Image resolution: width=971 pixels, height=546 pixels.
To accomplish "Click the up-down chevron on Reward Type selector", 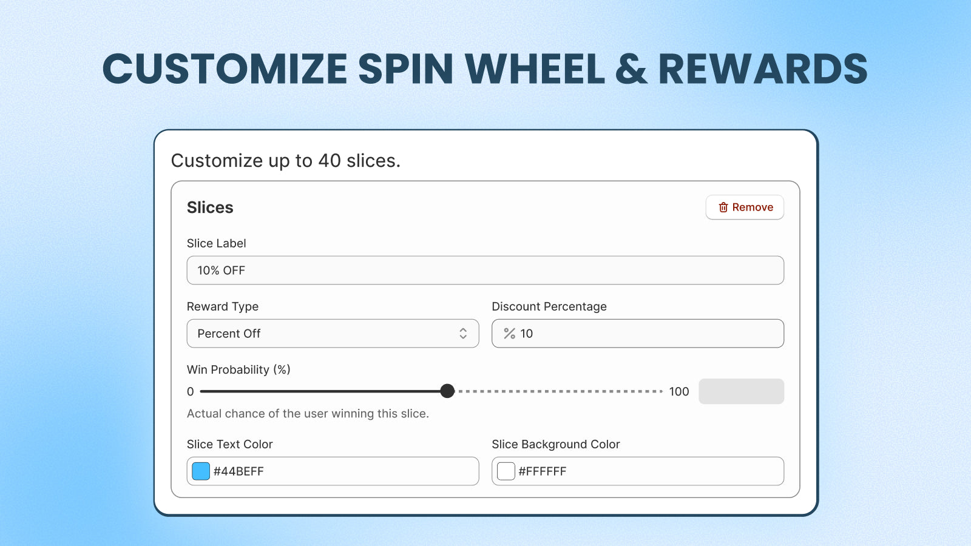I will (463, 333).
